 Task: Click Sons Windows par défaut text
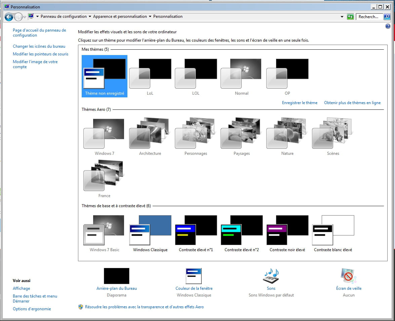coord(271,295)
